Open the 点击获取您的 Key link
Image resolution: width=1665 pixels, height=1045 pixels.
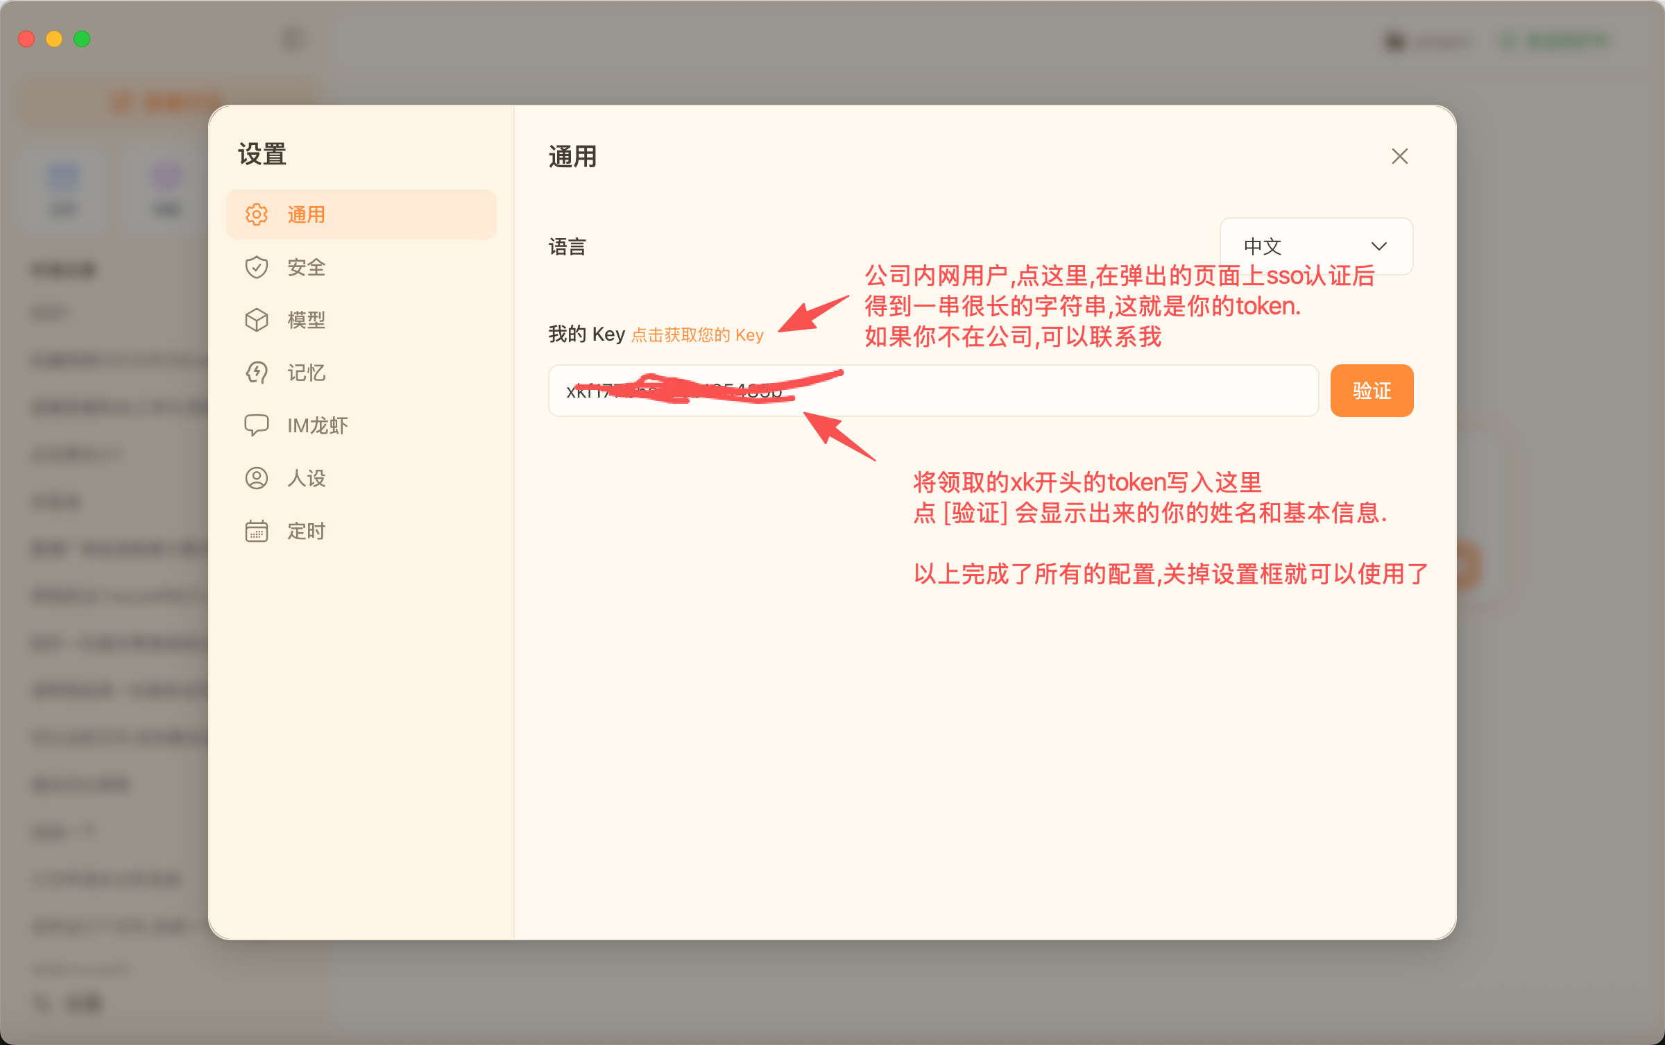697,334
